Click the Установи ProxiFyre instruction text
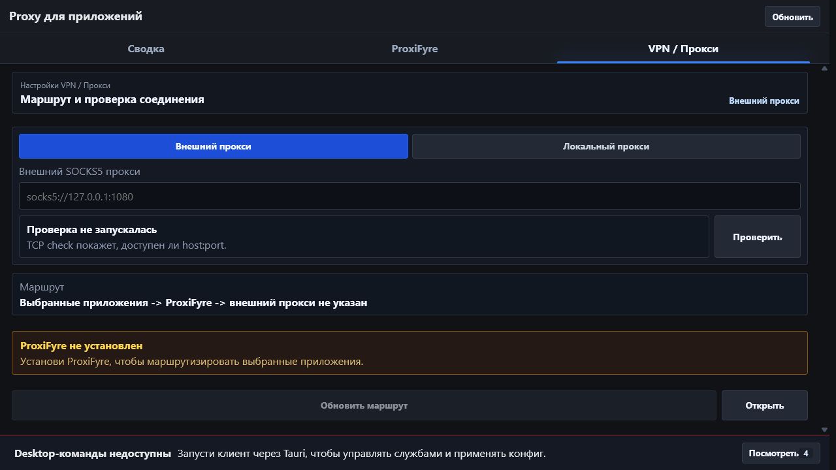The width and height of the screenshot is (836, 470). (x=192, y=362)
